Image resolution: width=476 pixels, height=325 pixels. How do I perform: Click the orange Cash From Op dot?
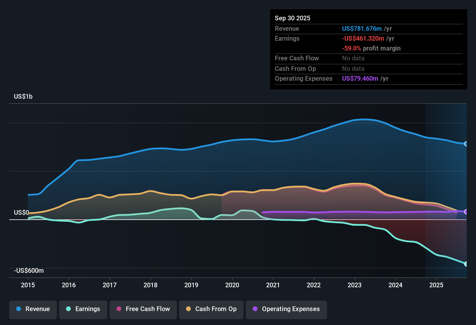188,309
